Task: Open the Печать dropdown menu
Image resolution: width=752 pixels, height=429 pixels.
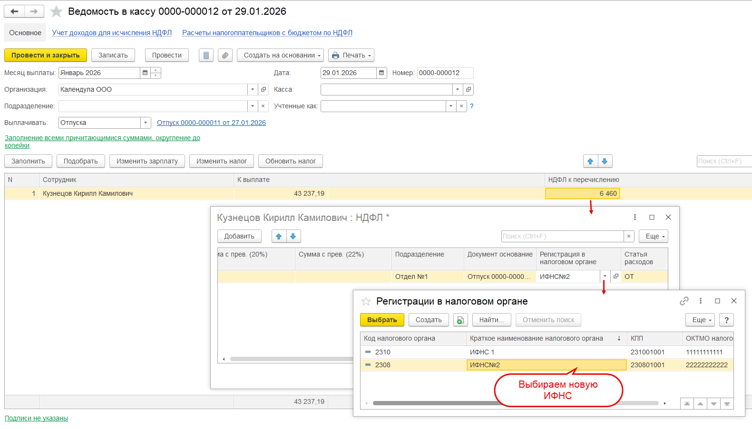Action: (351, 55)
